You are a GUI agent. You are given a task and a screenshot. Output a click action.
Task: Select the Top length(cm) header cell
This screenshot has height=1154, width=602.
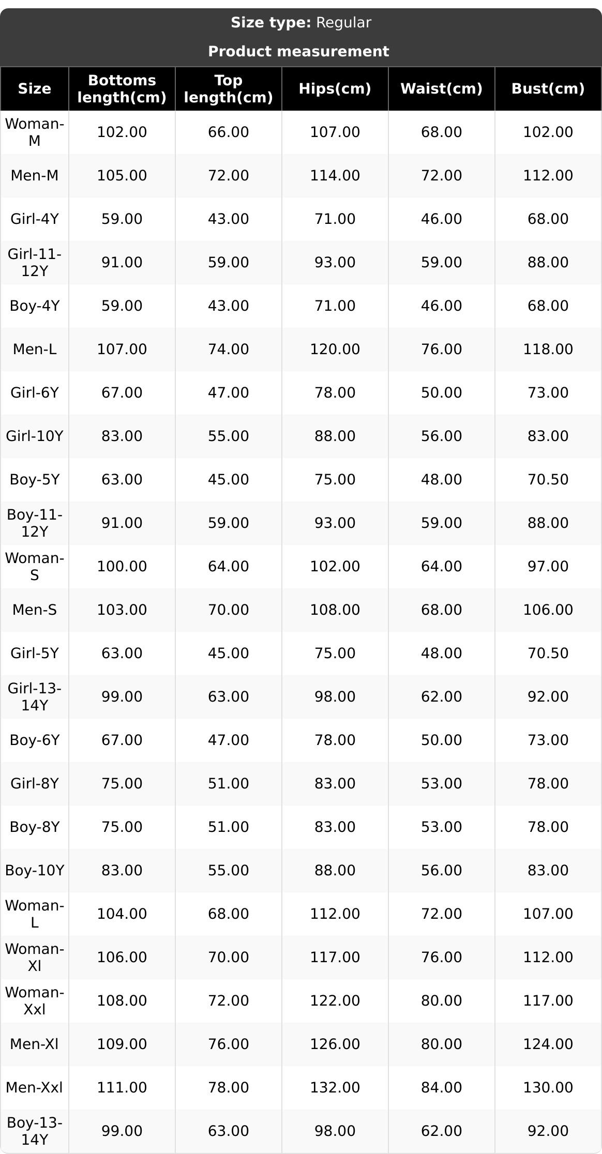point(229,88)
